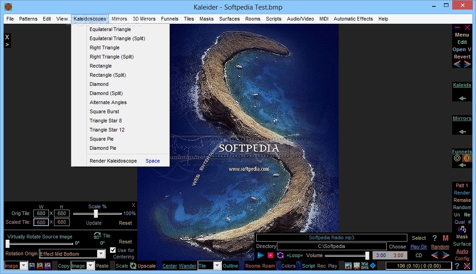Select Triangle Star 12 menu entry
Viewport: 476px width, 274px height.
click(x=107, y=130)
